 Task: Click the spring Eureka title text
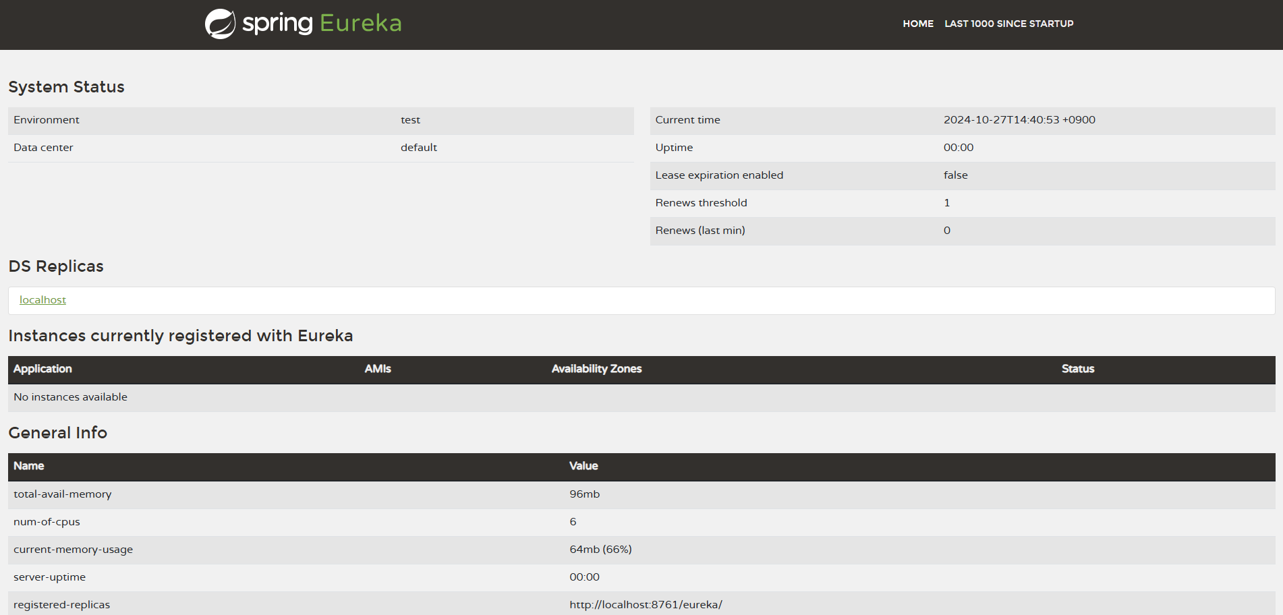point(322,24)
